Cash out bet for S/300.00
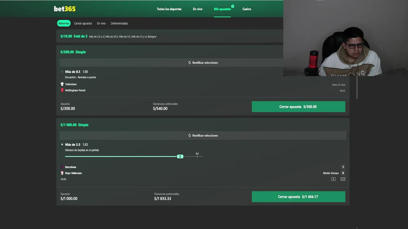This screenshot has width=408, height=229. click(298, 107)
